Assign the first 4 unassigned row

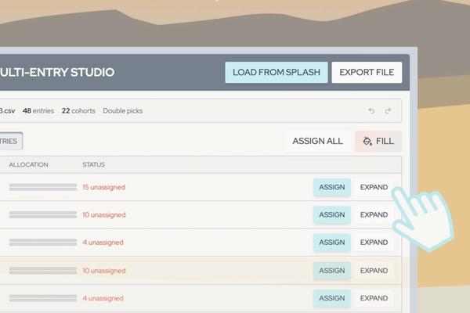(332, 243)
